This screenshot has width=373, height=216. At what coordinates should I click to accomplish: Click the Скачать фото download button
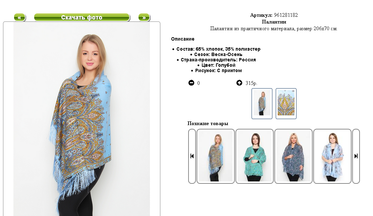[82, 17]
